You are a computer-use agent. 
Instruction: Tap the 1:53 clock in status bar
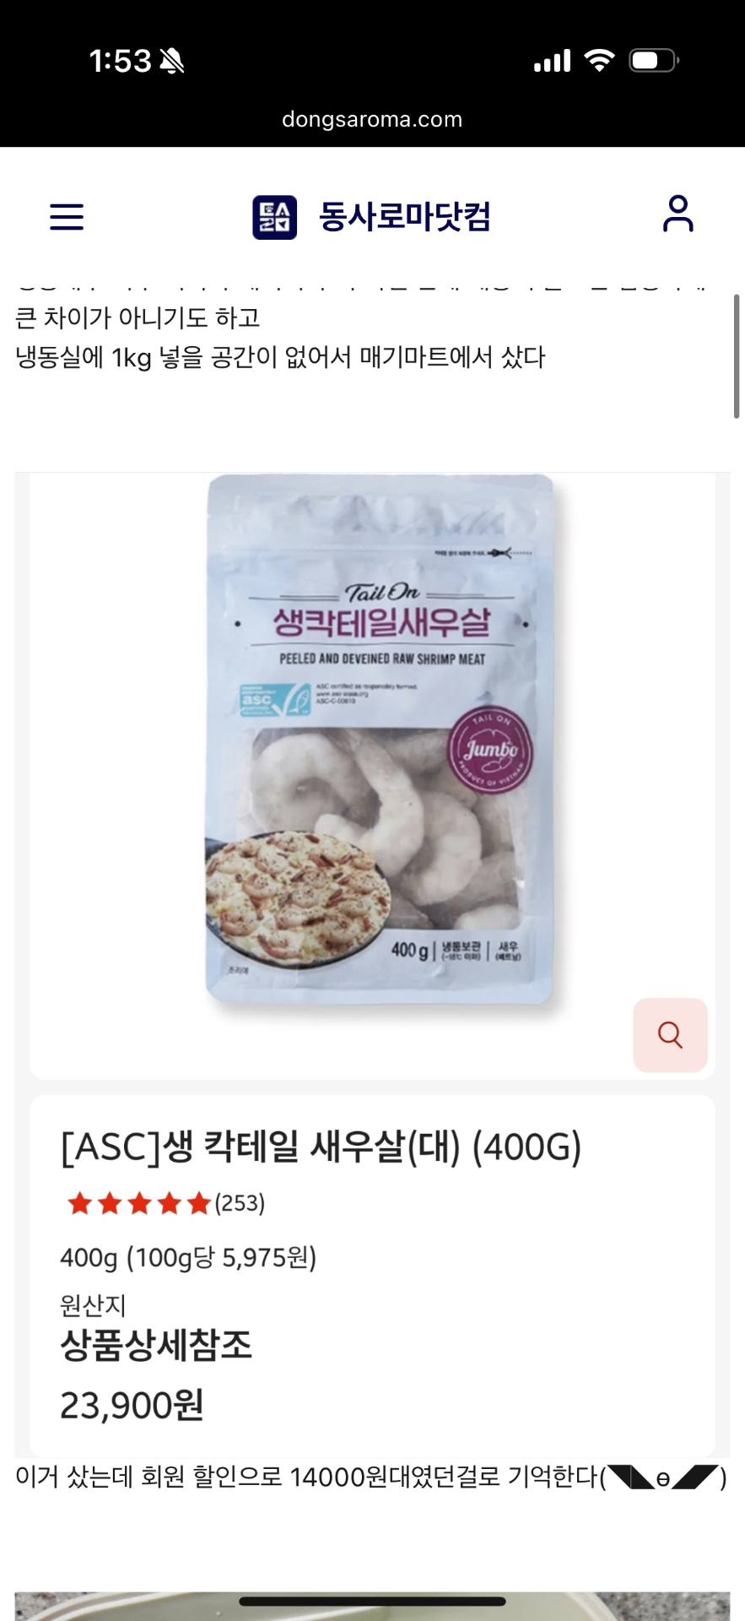tap(121, 61)
